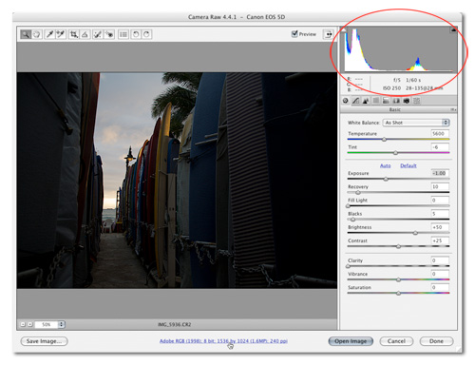Select the Zoom tool
Image resolution: width=475 pixels, height=365 pixels.
pyautogui.click(x=26, y=34)
